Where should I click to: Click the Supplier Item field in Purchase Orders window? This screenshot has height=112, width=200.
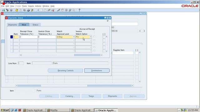pyautogui.click(x=123, y=53)
